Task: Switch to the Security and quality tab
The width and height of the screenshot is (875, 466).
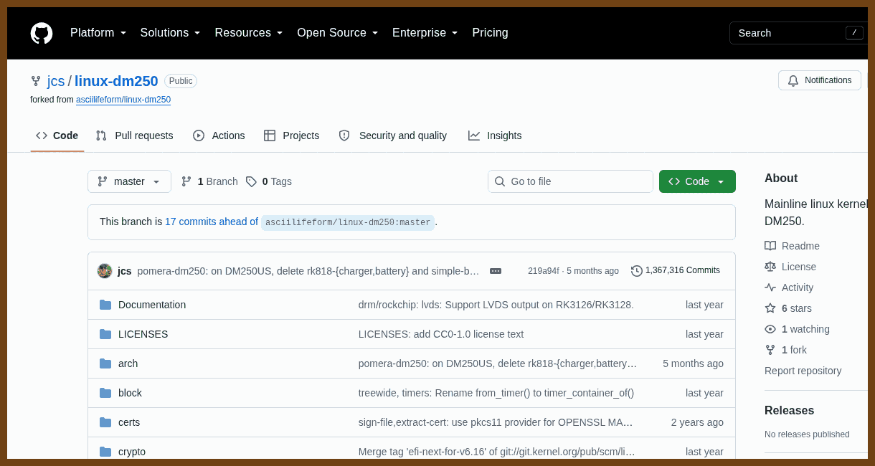Action: (x=393, y=135)
